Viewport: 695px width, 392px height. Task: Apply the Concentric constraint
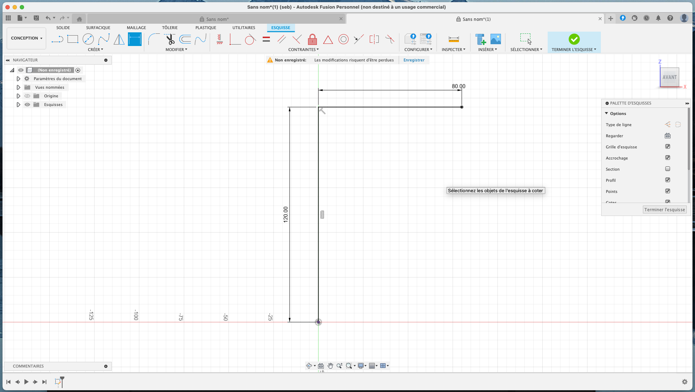click(x=344, y=39)
